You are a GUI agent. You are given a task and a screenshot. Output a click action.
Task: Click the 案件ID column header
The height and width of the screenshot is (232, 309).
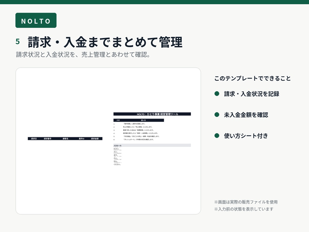(81, 139)
